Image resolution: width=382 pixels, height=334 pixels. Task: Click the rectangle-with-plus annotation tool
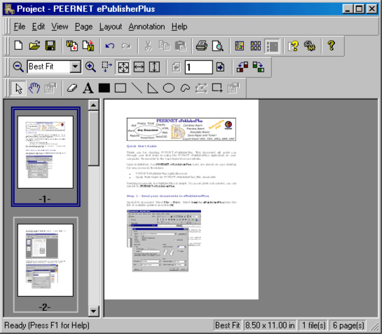tap(217, 88)
